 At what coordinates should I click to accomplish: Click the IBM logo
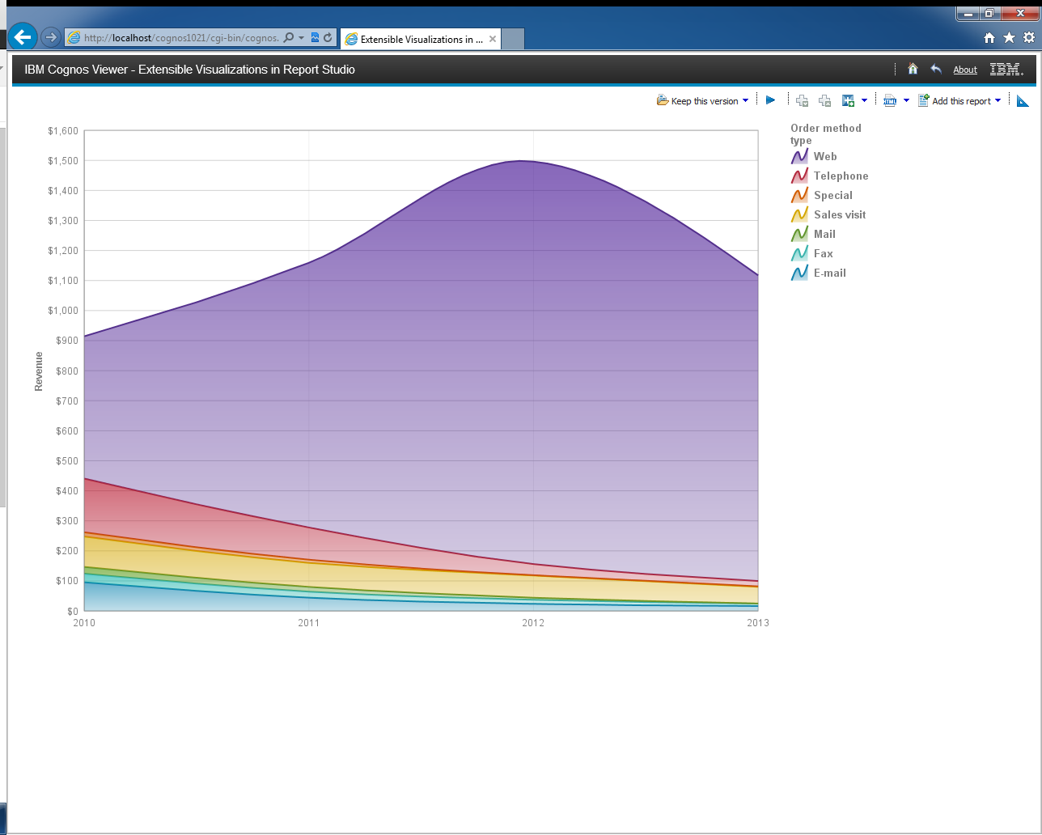[1006, 70]
